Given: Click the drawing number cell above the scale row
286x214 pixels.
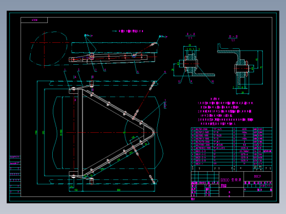Looking at the screenshot, I should tap(257, 176).
